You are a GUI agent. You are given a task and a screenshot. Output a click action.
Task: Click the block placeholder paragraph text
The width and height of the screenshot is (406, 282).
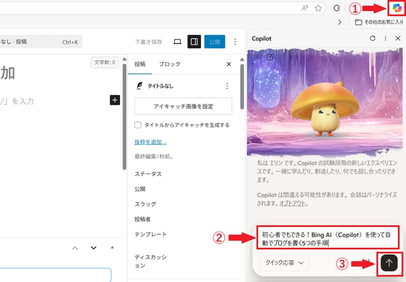17,101
